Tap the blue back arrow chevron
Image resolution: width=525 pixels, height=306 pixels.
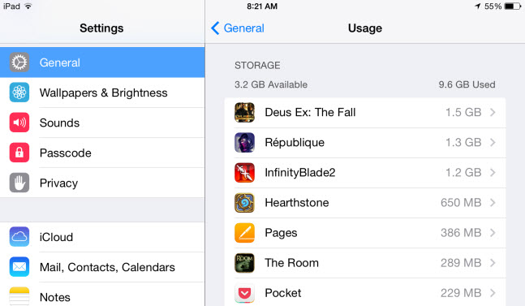[215, 28]
